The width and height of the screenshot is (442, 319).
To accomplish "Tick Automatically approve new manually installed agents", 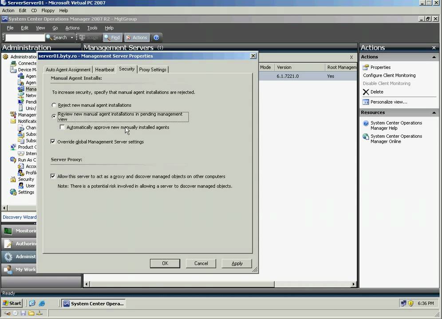I will pyautogui.click(x=62, y=127).
